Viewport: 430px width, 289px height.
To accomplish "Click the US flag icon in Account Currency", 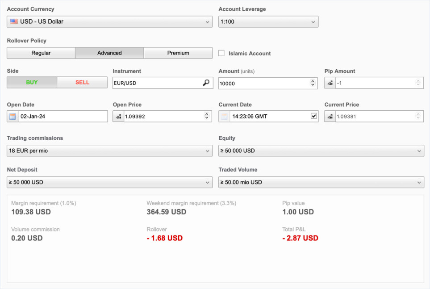I will pyautogui.click(x=14, y=21).
